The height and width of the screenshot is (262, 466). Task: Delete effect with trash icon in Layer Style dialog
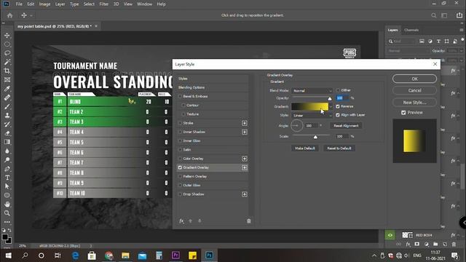pos(249,221)
